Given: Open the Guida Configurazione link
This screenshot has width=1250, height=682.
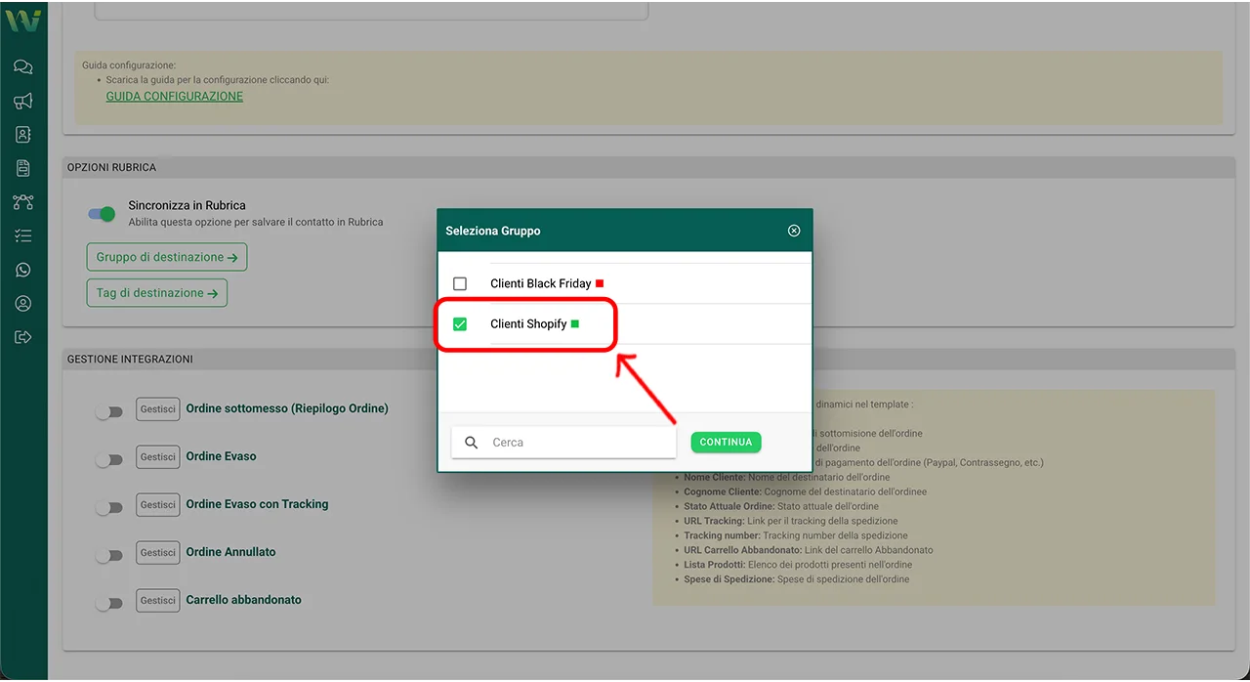Looking at the screenshot, I should click(x=175, y=97).
